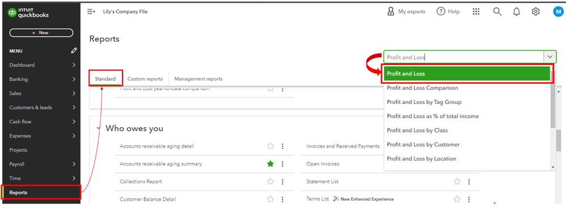Click the search magnifier icon

click(497, 11)
